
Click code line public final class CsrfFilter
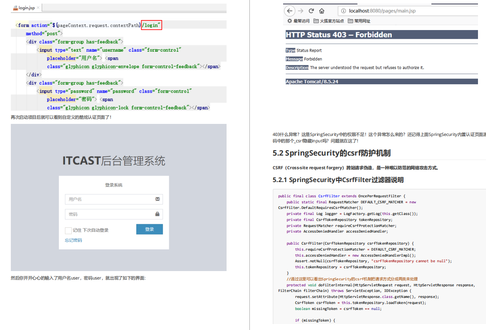342,196
